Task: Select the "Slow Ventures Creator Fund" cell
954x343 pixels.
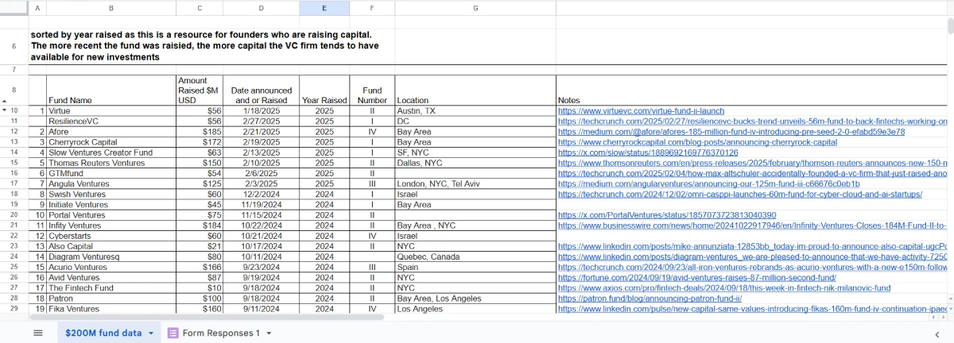Action: tap(111, 152)
